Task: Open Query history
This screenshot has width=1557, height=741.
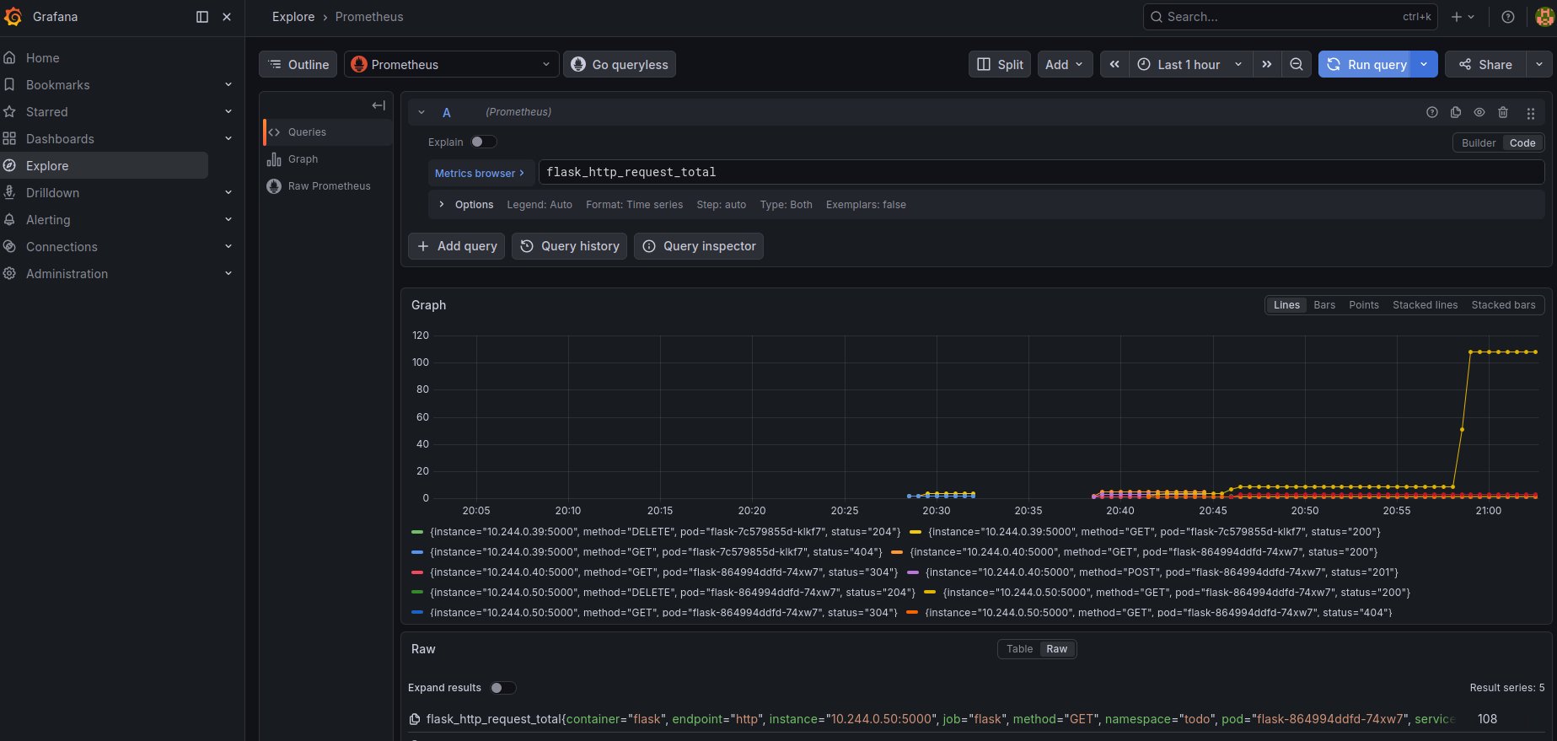Action: pos(570,246)
